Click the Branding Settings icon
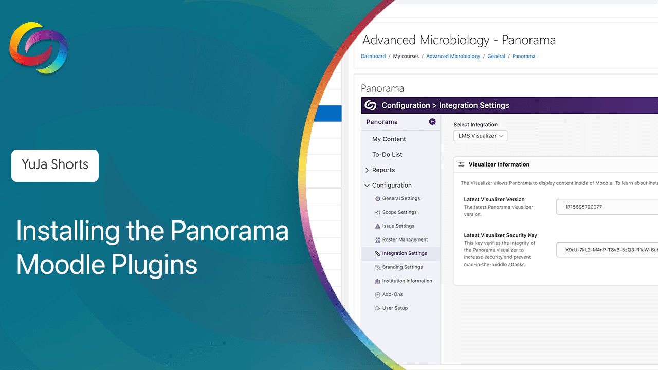The height and width of the screenshot is (370, 658). click(x=378, y=267)
